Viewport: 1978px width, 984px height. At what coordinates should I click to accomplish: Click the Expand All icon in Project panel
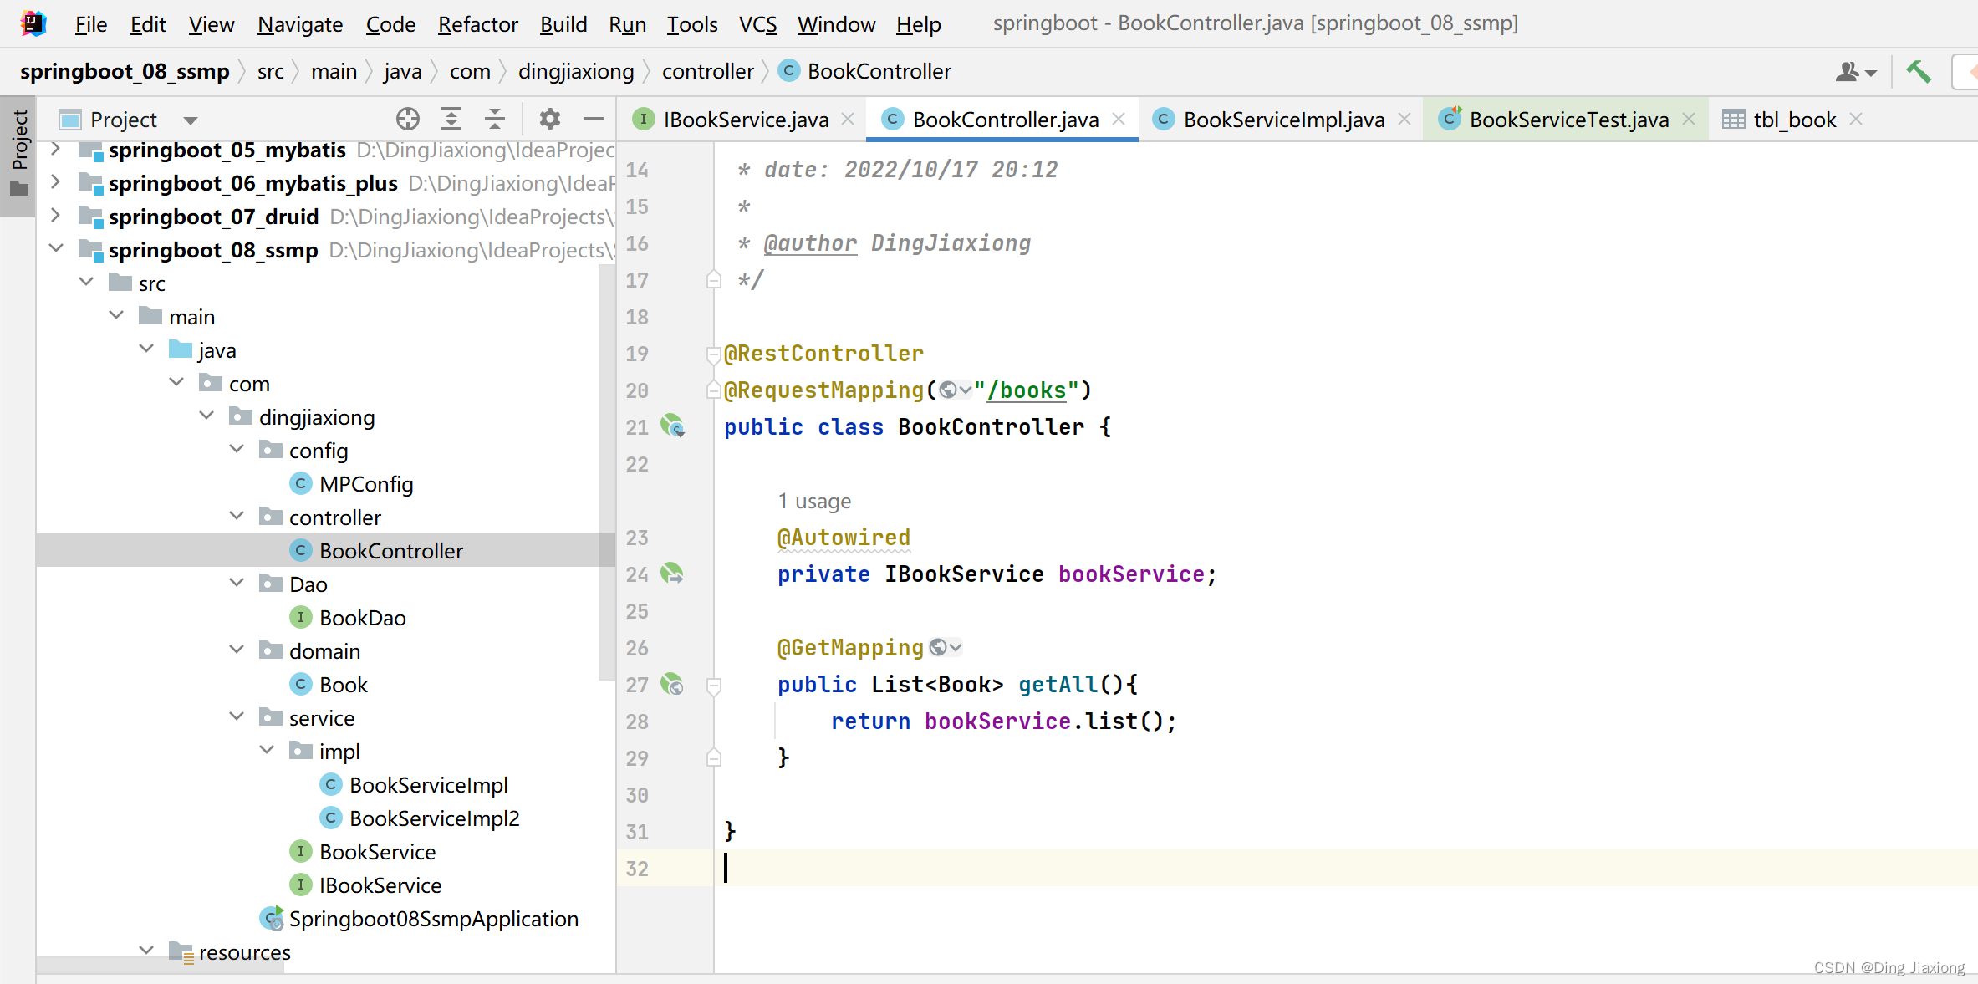point(451,120)
